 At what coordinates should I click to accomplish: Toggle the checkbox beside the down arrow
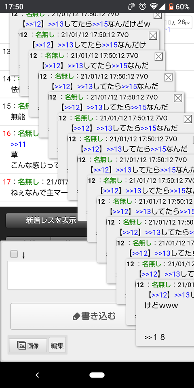14,254
